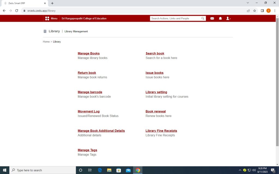The height and width of the screenshot is (174, 279).
Task: Open the user profile dropdown
Action: coord(228,18)
